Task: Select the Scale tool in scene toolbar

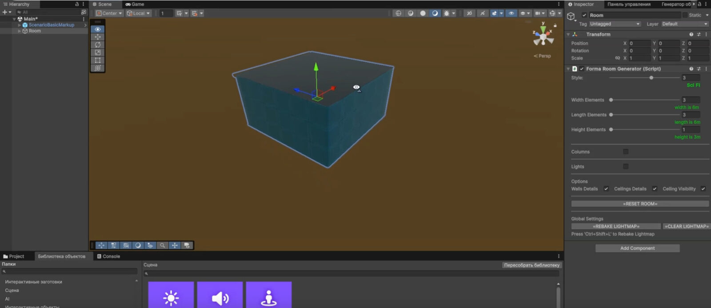Action: tap(98, 52)
